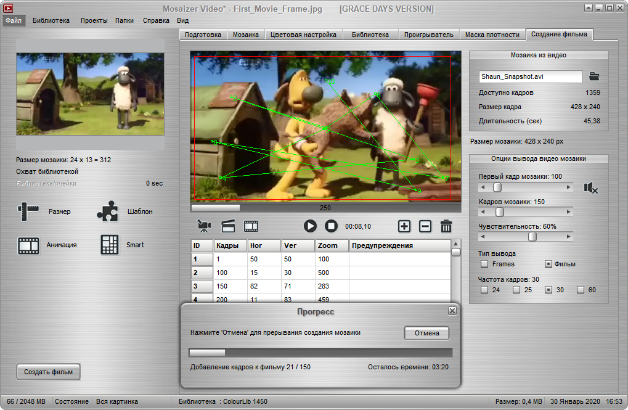The image size is (628, 410).
Task: Click the table scrollbar up arrow
Action: (x=455, y=244)
